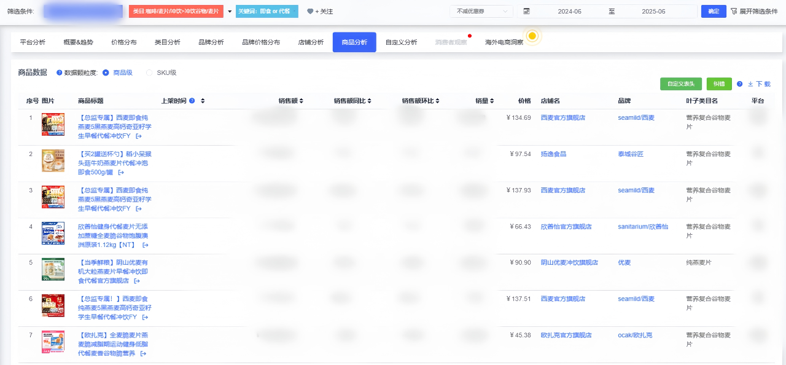The width and height of the screenshot is (786, 365).
Task: Open brand link 优麦
Action: [624, 262]
